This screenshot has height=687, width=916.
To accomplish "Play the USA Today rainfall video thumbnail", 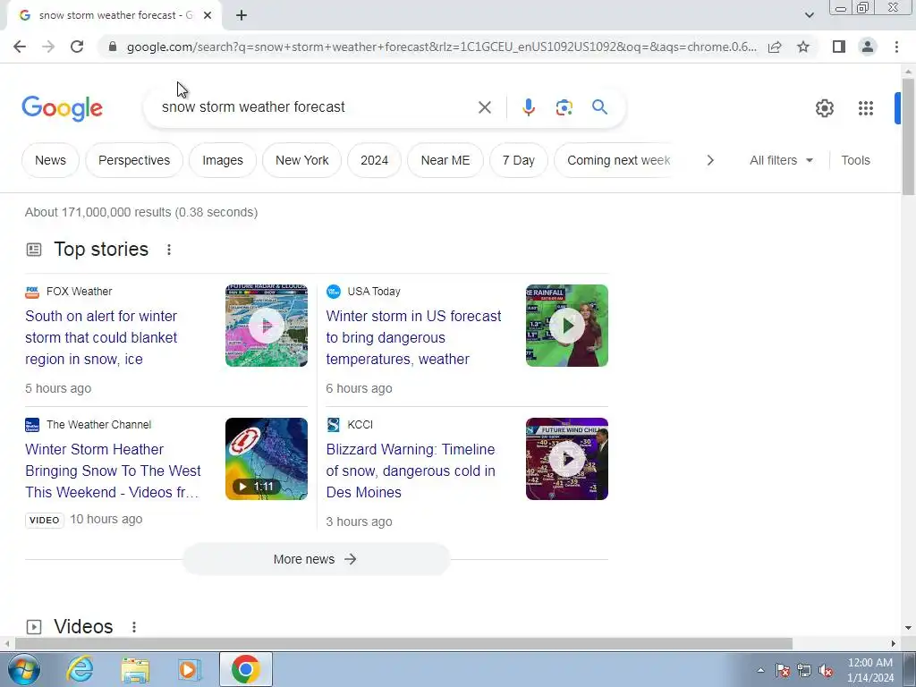I will pos(566,326).
